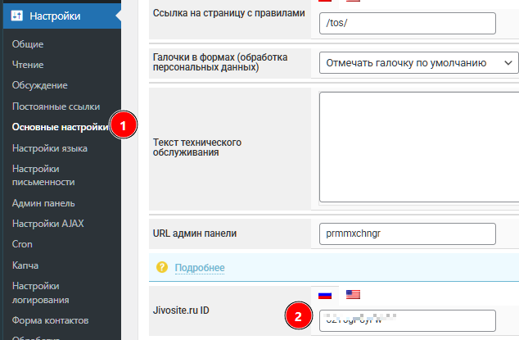Focus the maintenance text textarea
The image size is (519, 340).
pyautogui.click(x=417, y=146)
